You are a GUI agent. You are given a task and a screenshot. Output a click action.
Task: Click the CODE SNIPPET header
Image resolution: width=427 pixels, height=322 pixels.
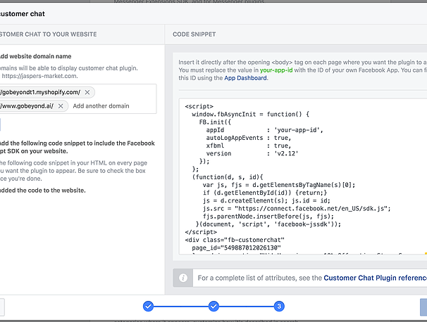[194, 34]
